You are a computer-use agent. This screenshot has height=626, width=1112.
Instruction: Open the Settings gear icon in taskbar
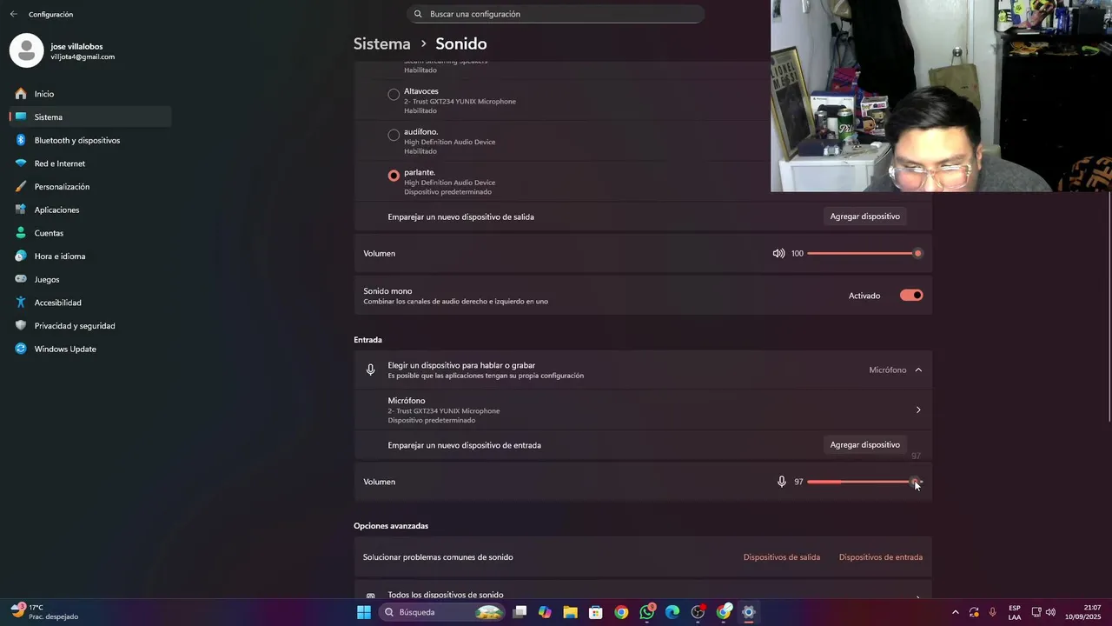(749, 612)
